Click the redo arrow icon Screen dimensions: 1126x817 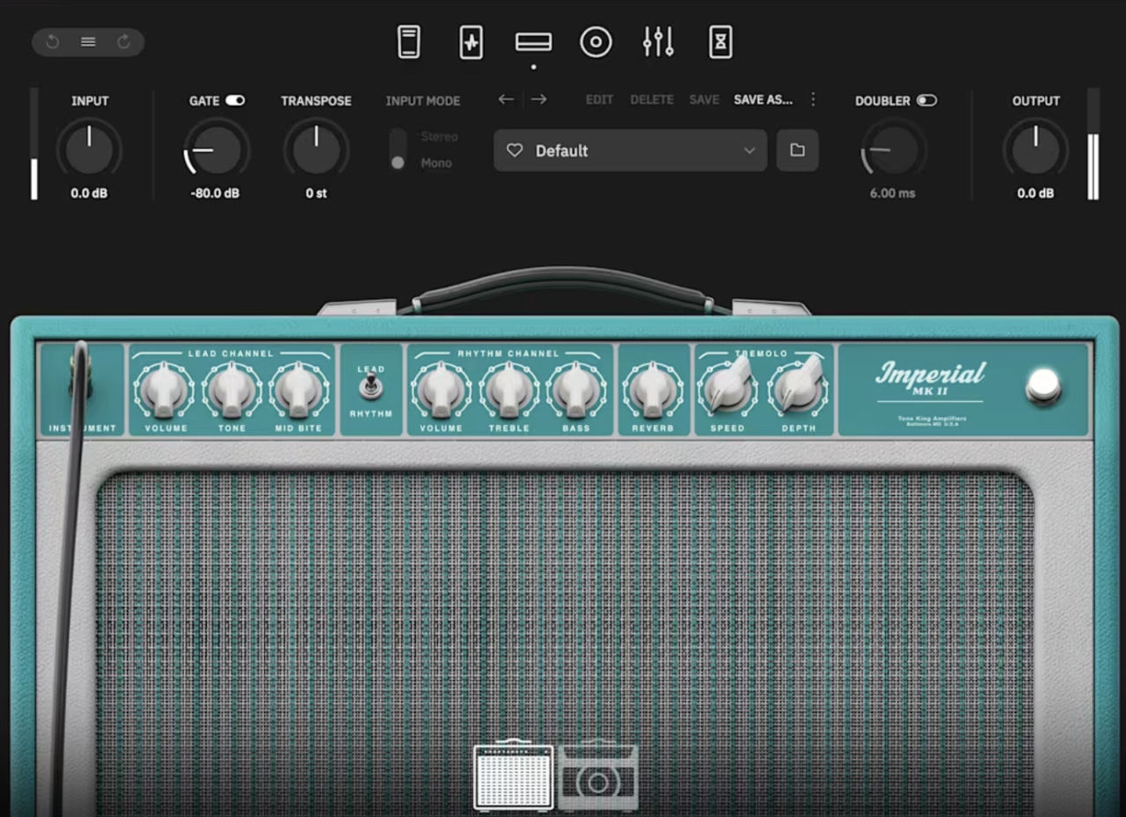coord(124,42)
